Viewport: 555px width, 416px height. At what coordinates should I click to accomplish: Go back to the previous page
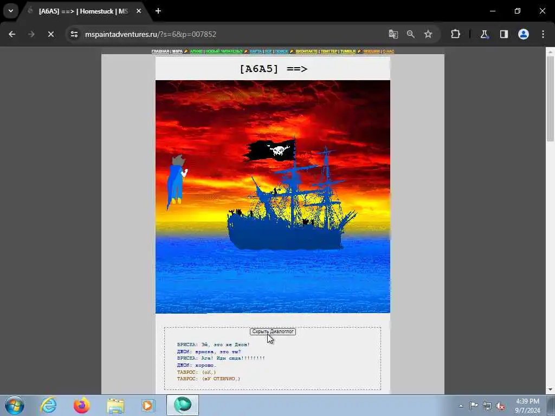[12, 34]
